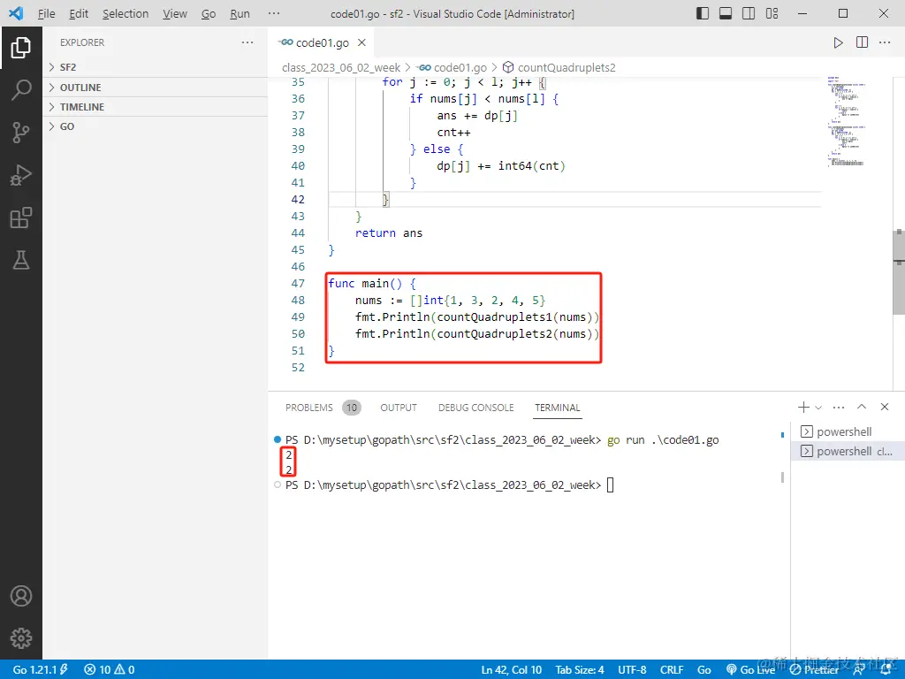This screenshot has width=905, height=679.
Task: Click the terminal prompt input area
Action: (611, 485)
